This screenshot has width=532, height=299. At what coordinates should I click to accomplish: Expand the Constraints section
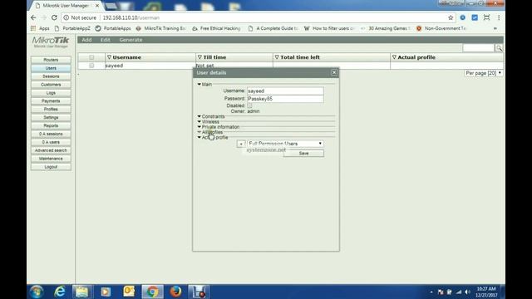pyautogui.click(x=199, y=116)
